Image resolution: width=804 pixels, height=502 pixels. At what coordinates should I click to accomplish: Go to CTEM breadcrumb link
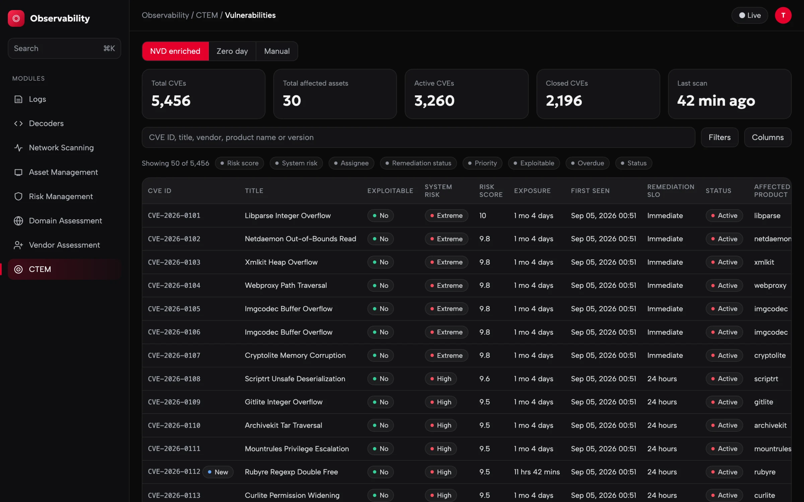(x=207, y=15)
